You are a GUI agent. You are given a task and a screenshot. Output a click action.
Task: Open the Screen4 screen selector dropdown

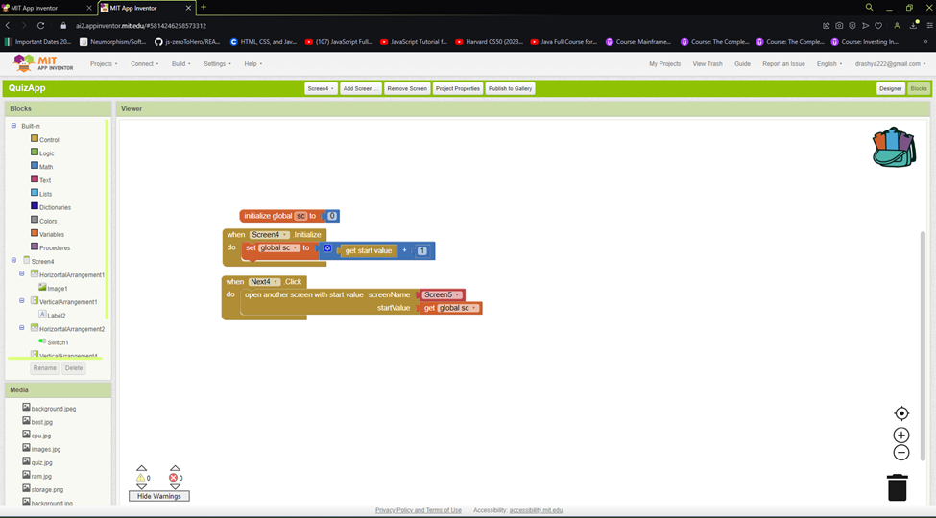[321, 88]
